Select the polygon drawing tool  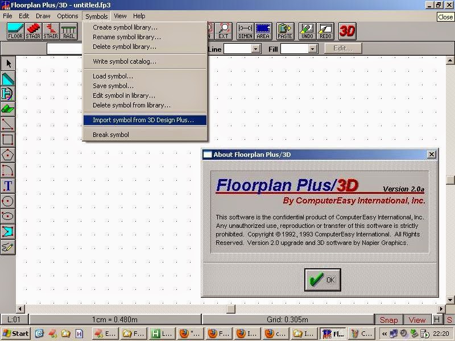(x=8, y=155)
